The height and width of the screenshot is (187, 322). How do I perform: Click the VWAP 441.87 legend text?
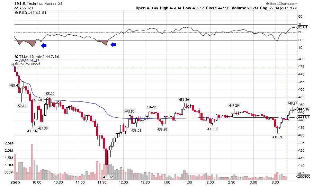29,60
